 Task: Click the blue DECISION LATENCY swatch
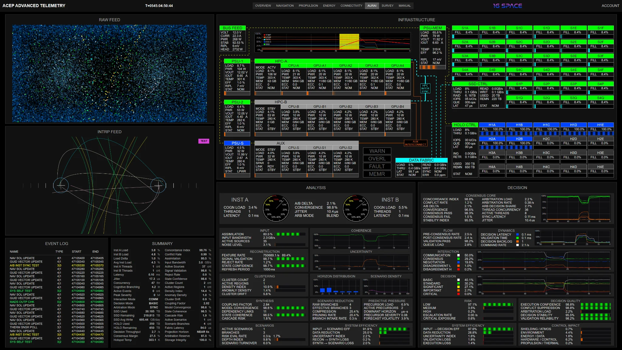[x=518, y=235]
